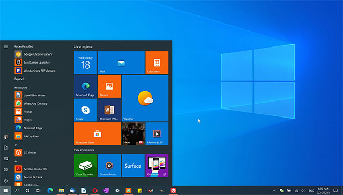Open the Power options in Start rail
The image size is (343, 195).
pos(6,181)
